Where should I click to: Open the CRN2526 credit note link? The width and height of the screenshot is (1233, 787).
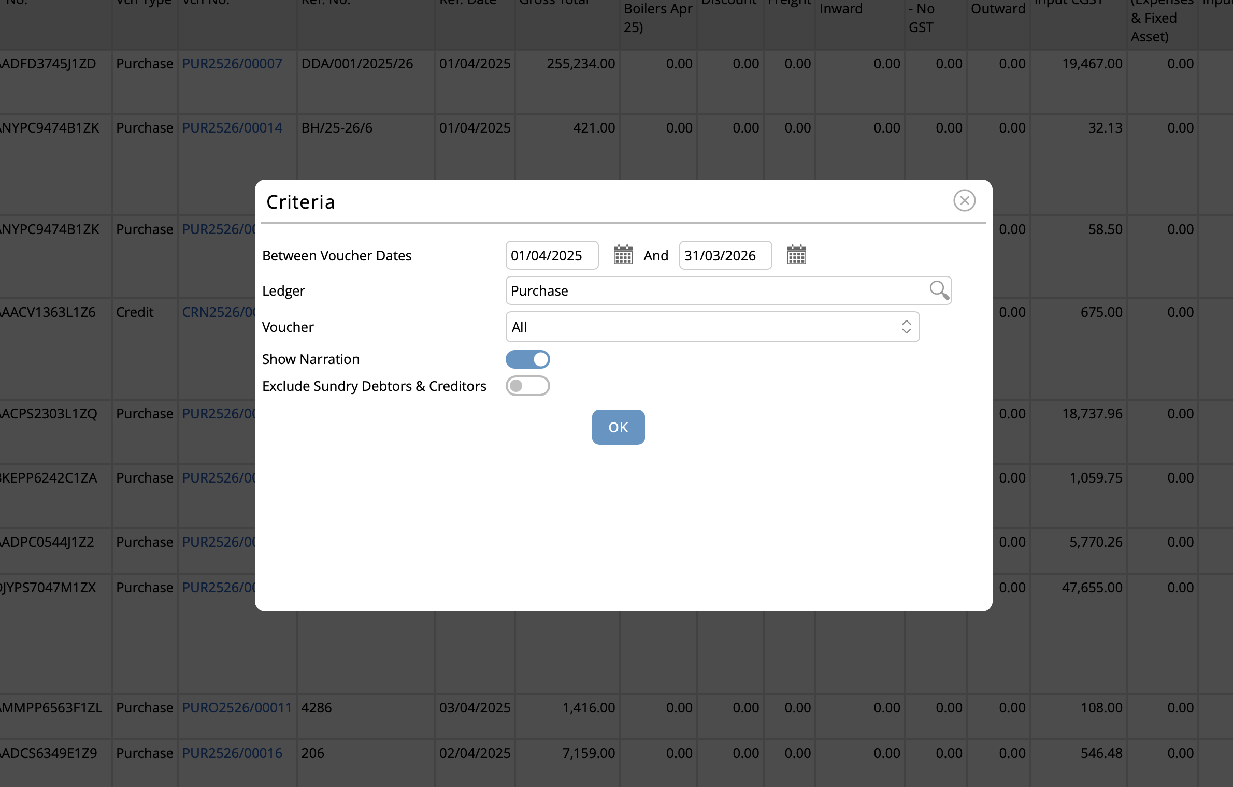coord(218,312)
